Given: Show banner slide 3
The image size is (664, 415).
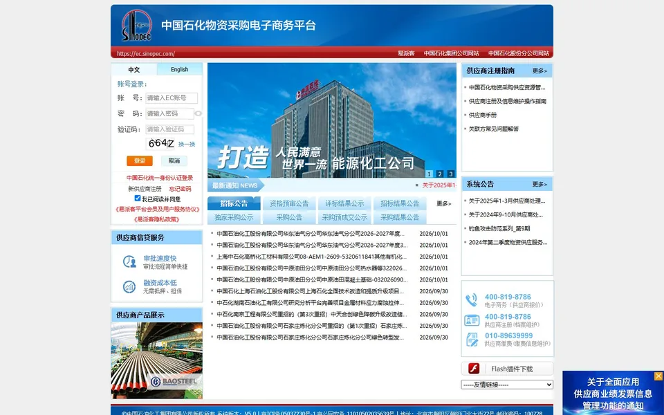Looking at the screenshot, I should coord(451,174).
